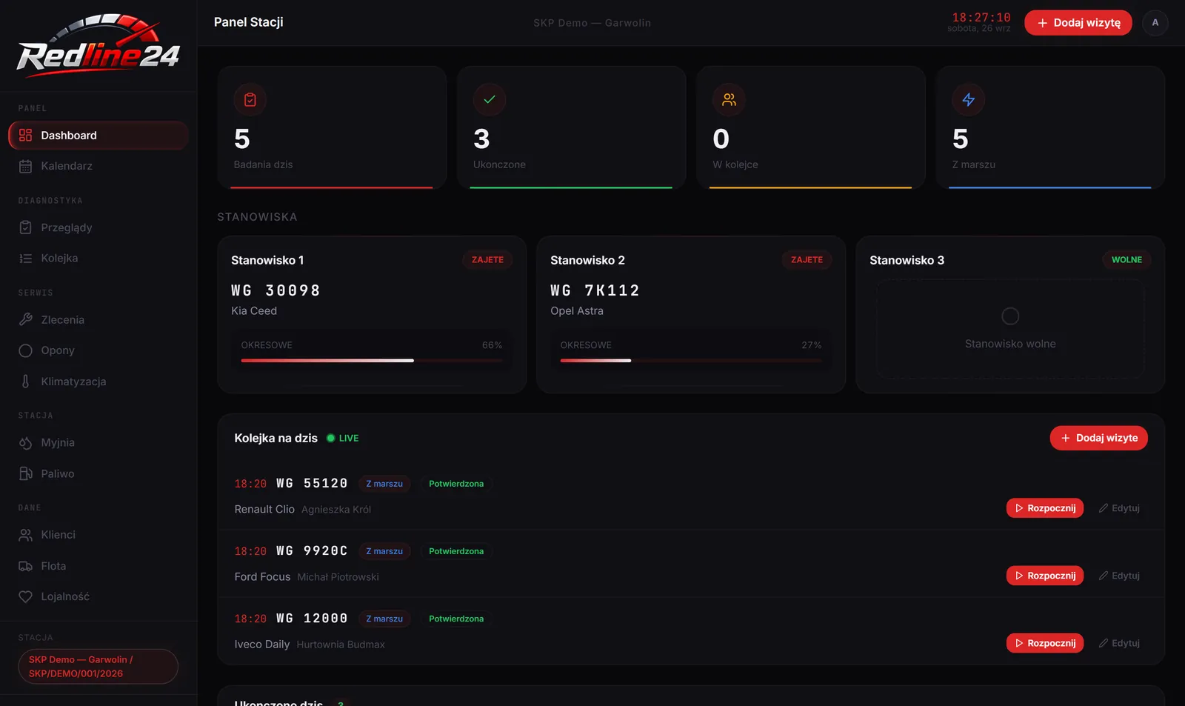Click the Klienci users icon

(x=26, y=535)
